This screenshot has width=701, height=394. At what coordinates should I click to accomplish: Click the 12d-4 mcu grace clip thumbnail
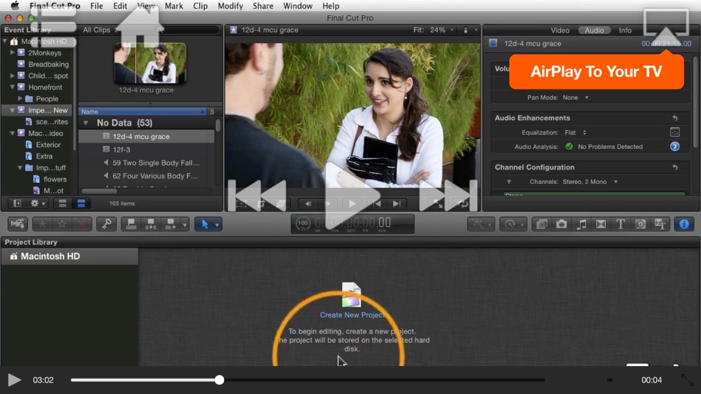click(150, 63)
